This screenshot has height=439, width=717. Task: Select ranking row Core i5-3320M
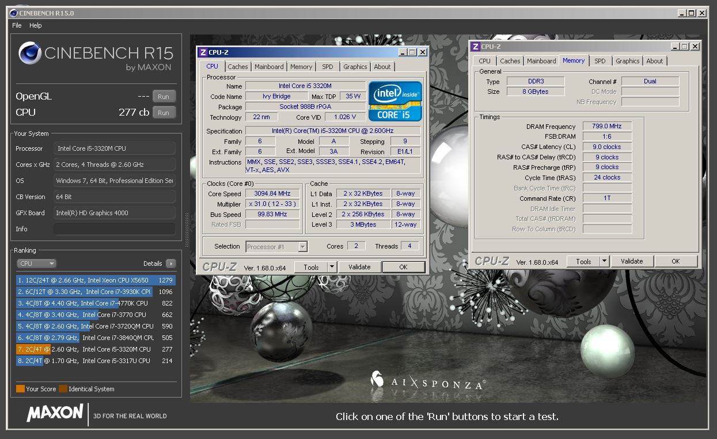(96, 349)
